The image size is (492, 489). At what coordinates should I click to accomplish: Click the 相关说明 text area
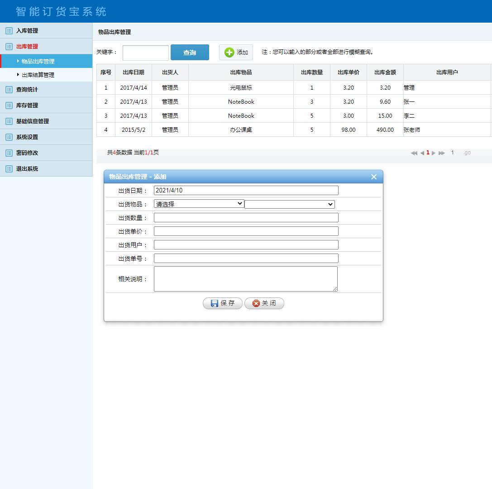tap(245, 278)
